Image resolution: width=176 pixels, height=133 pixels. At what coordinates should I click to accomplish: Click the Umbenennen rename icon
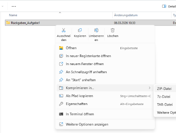(x=96, y=30)
